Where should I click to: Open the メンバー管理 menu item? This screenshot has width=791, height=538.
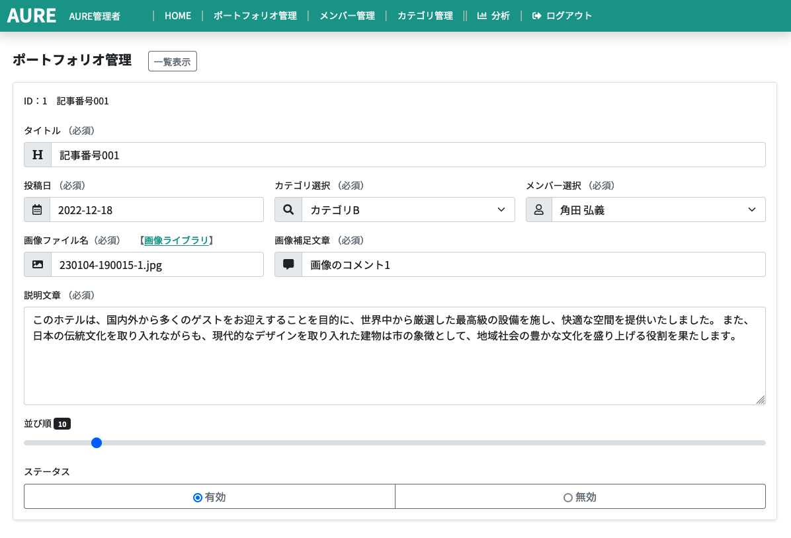tap(347, 16)
